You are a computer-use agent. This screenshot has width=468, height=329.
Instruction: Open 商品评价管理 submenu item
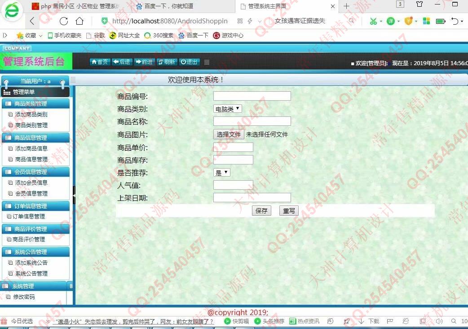pos(29,240)
